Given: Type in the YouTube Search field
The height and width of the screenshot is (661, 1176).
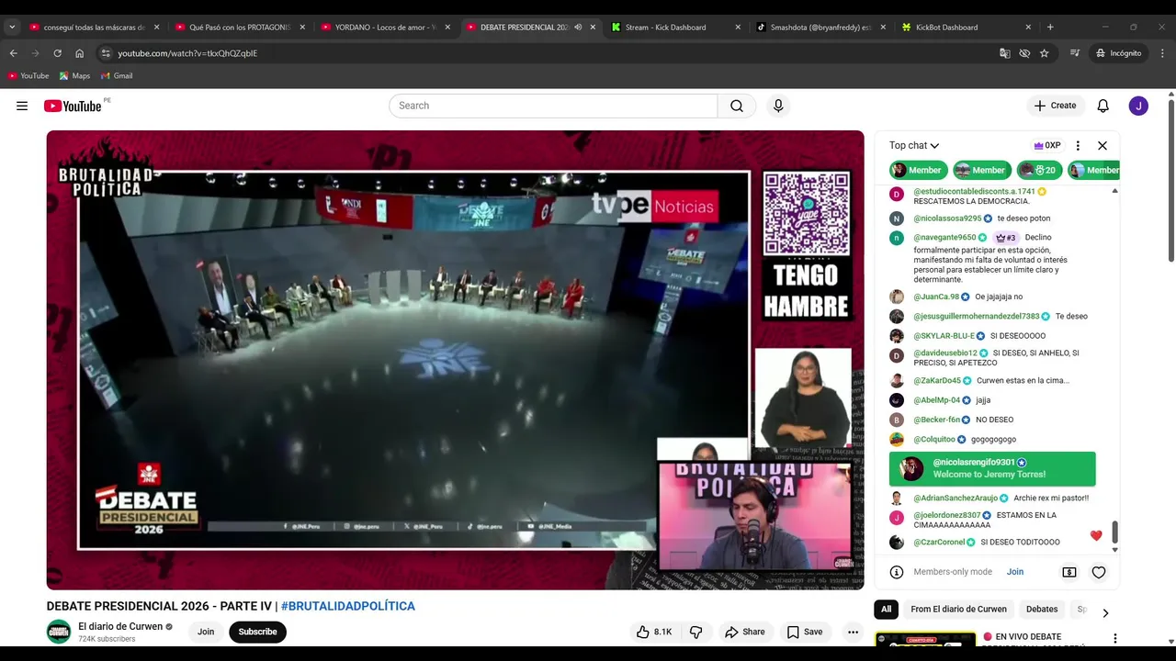Looking at the screenshot, I should (553, 106).
